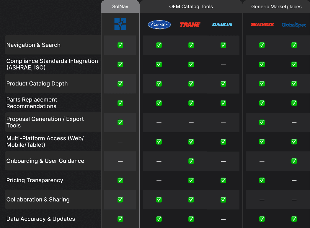Click SolNav checkmark for Data Accuracy & Updates
The width and height of the screenshot is (310, 228).
[120, 219]
